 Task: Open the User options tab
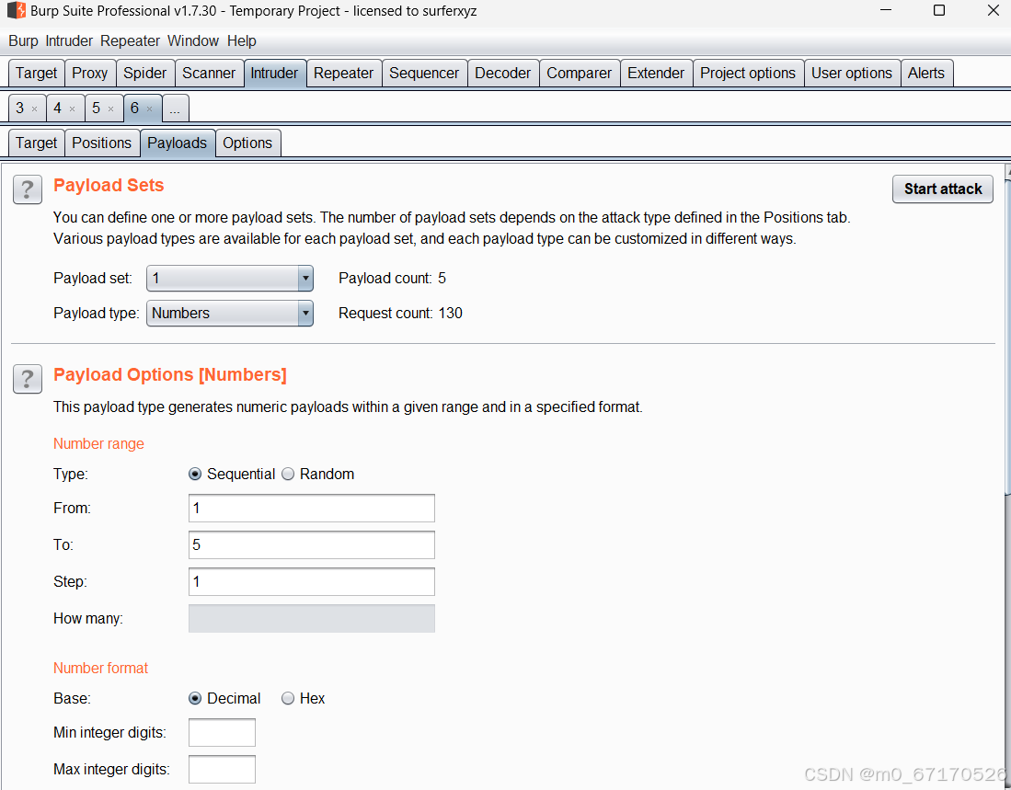(x=852, y=73)
